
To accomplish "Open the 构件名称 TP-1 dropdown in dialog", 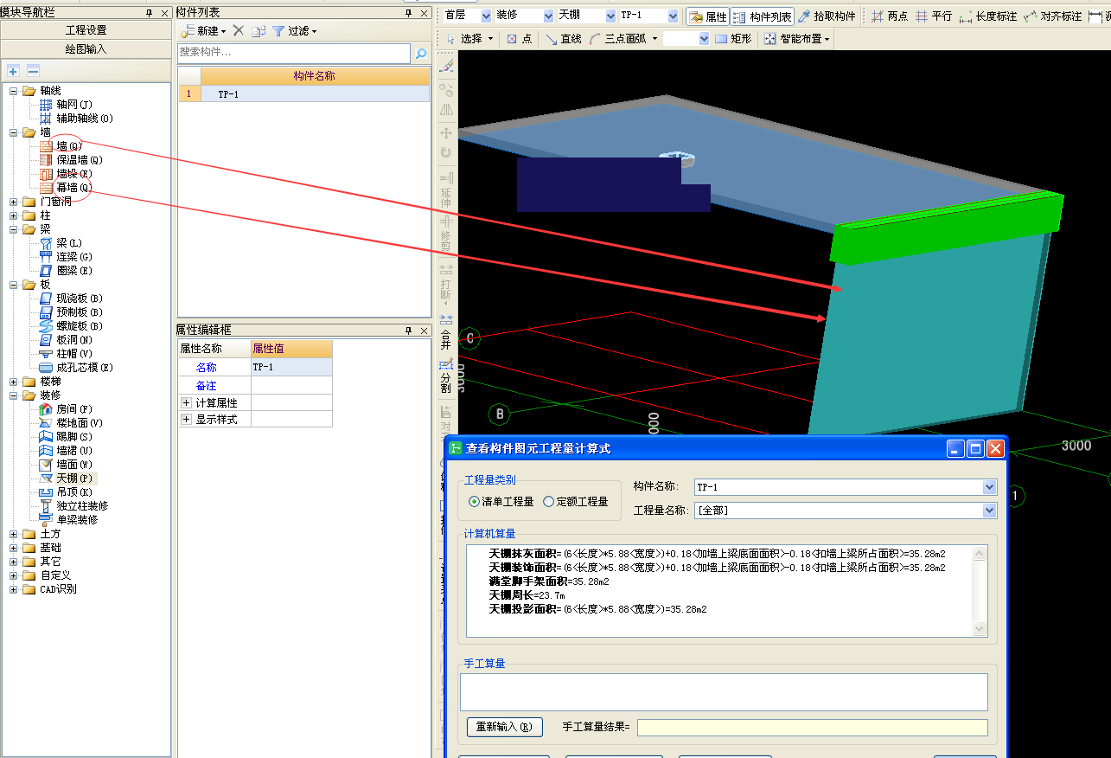I will 990,487.
